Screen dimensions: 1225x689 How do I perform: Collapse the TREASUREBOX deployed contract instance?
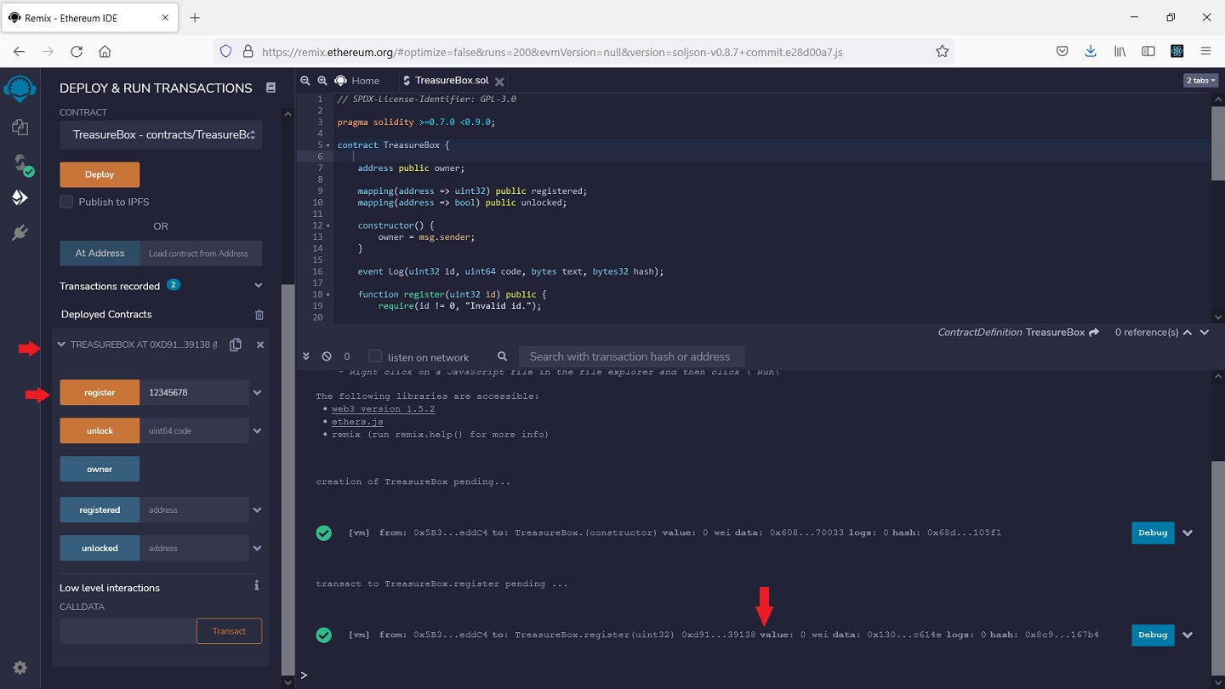[x=61, y=344]
